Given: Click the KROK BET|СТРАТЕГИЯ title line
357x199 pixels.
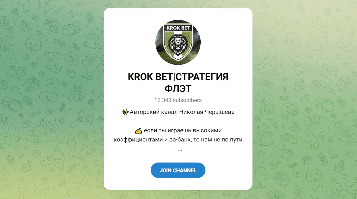Looking at the screenshot, I should coord(178,77).
